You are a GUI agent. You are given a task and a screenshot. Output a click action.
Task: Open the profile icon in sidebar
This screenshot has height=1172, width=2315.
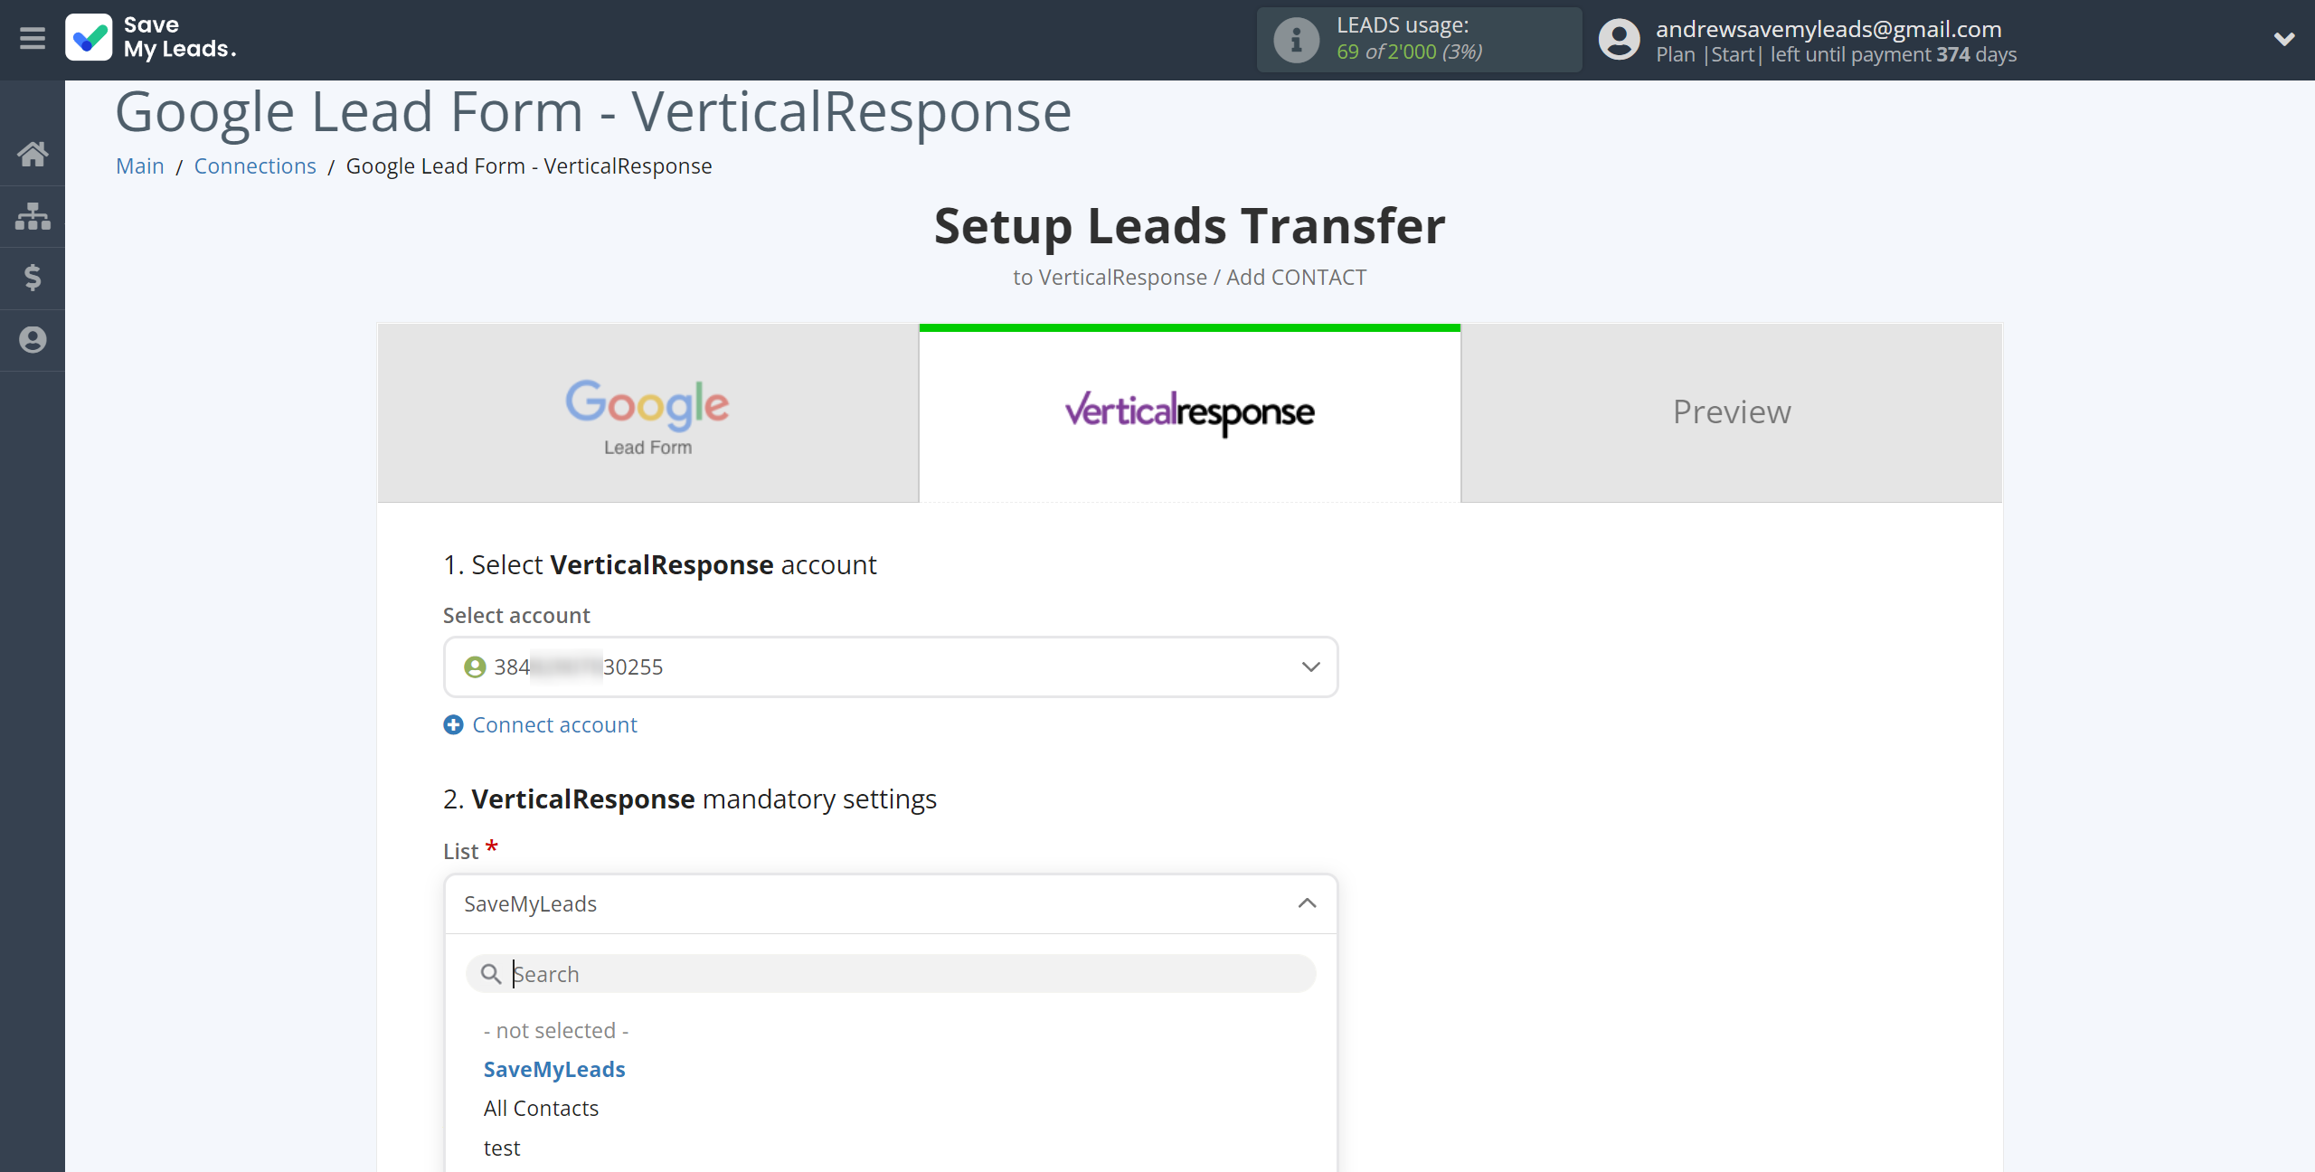(x=33, y=340)
